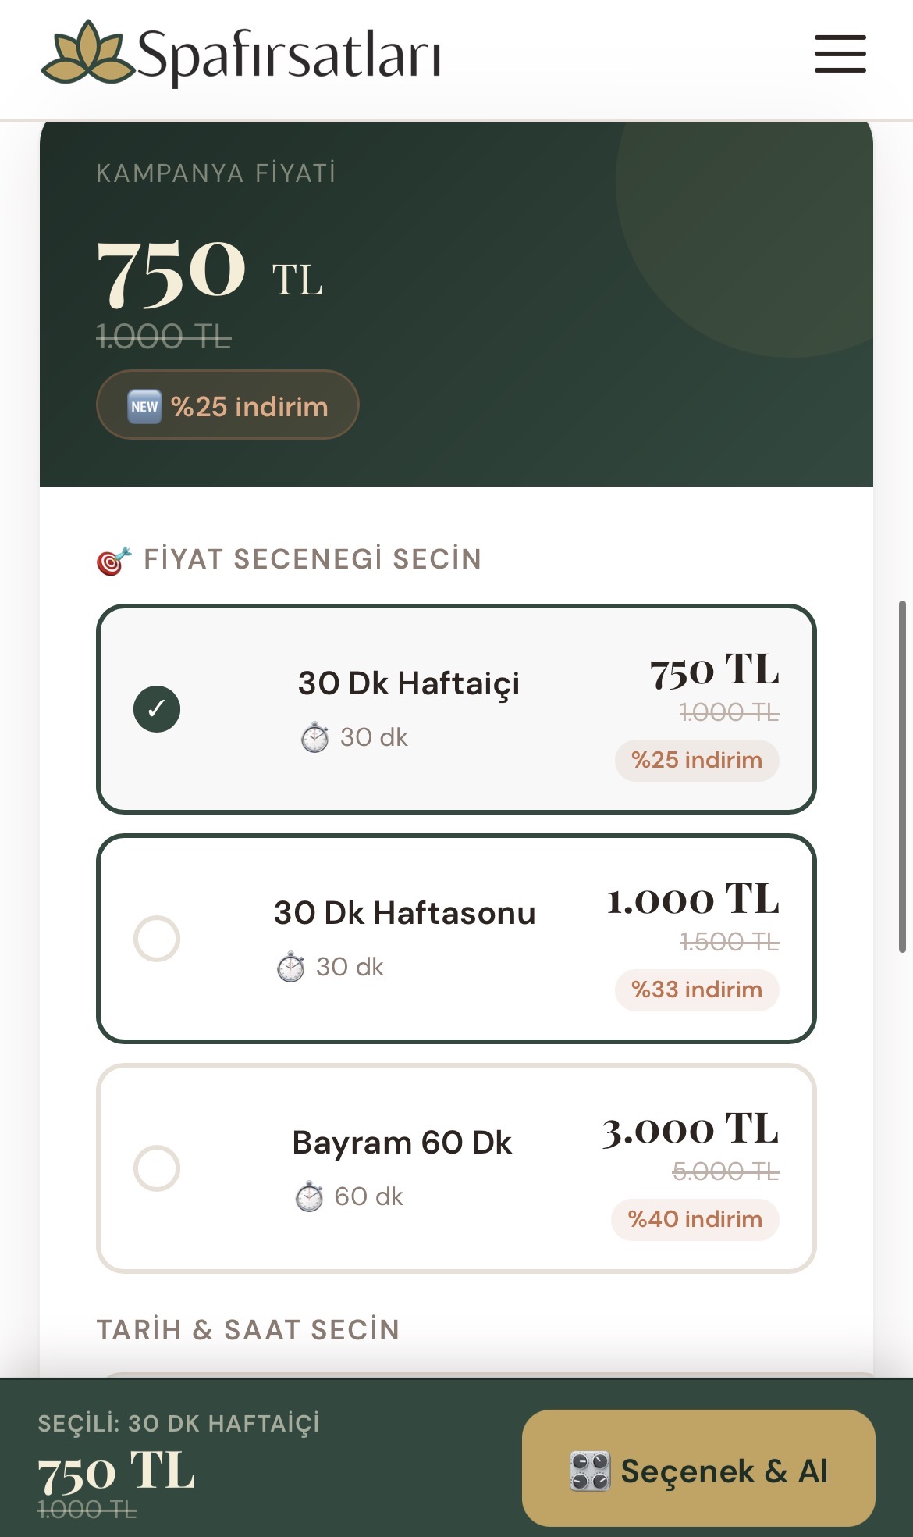Click the 3.000 TL price of Bayram option

(x=691, y=1129)
